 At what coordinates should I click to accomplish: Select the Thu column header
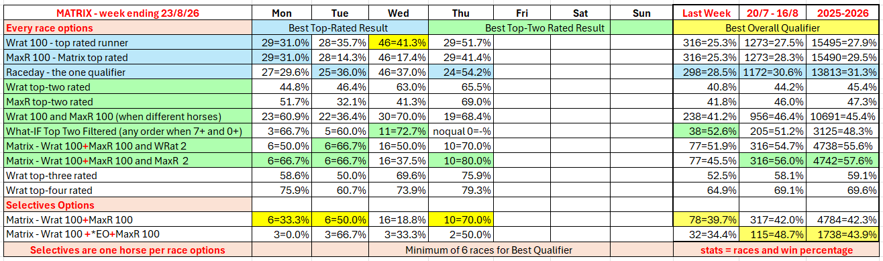pyautogui.click(x=460, y=13)
